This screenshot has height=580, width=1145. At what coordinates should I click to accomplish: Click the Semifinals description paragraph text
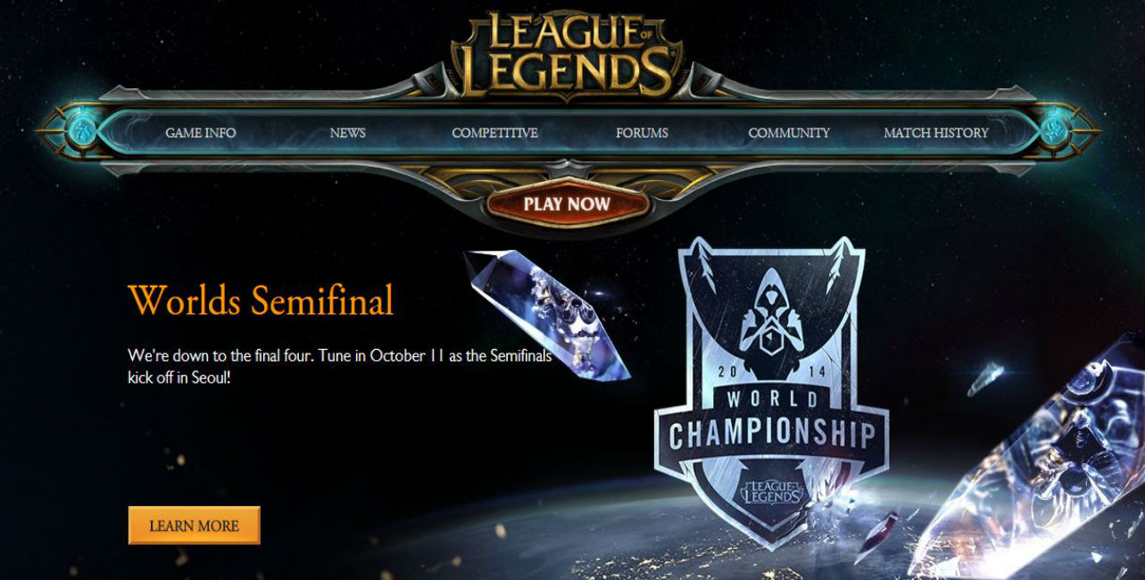click(340, 367)
